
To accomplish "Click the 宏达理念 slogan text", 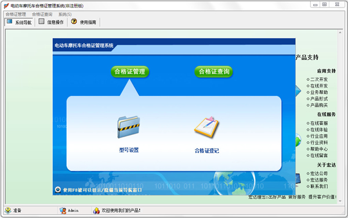I will (x=292, y=197).
